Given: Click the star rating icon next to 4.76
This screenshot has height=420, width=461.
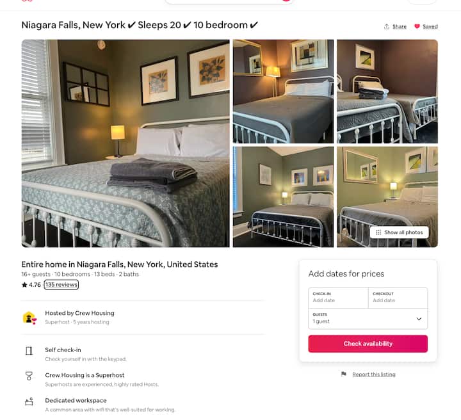Looking at the screenshot, I should [x=24, y=284].
